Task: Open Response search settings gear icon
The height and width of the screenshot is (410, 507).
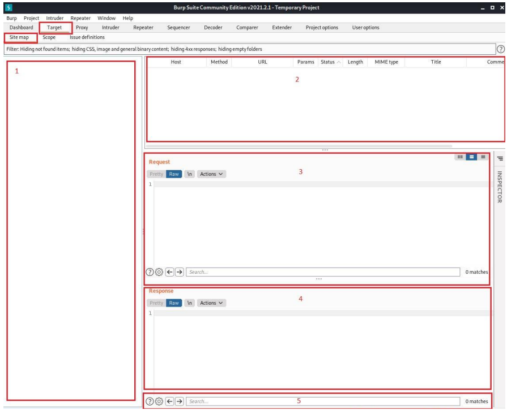Action: click(159, 402)
